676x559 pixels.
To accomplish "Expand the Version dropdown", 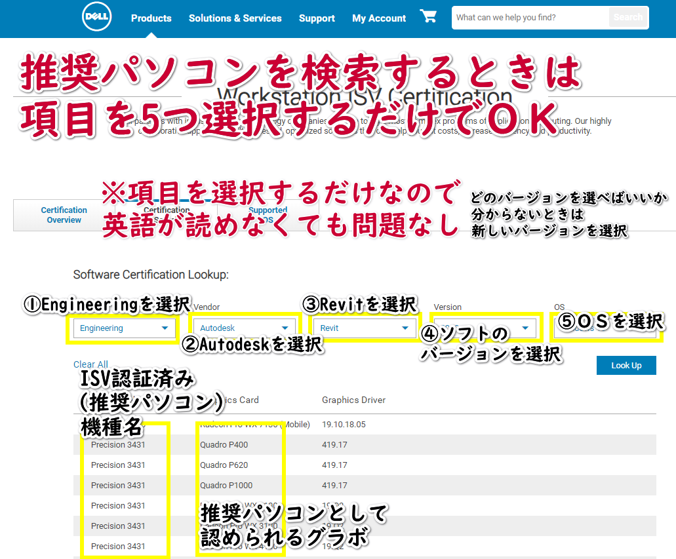I will (x=485, y=328).
